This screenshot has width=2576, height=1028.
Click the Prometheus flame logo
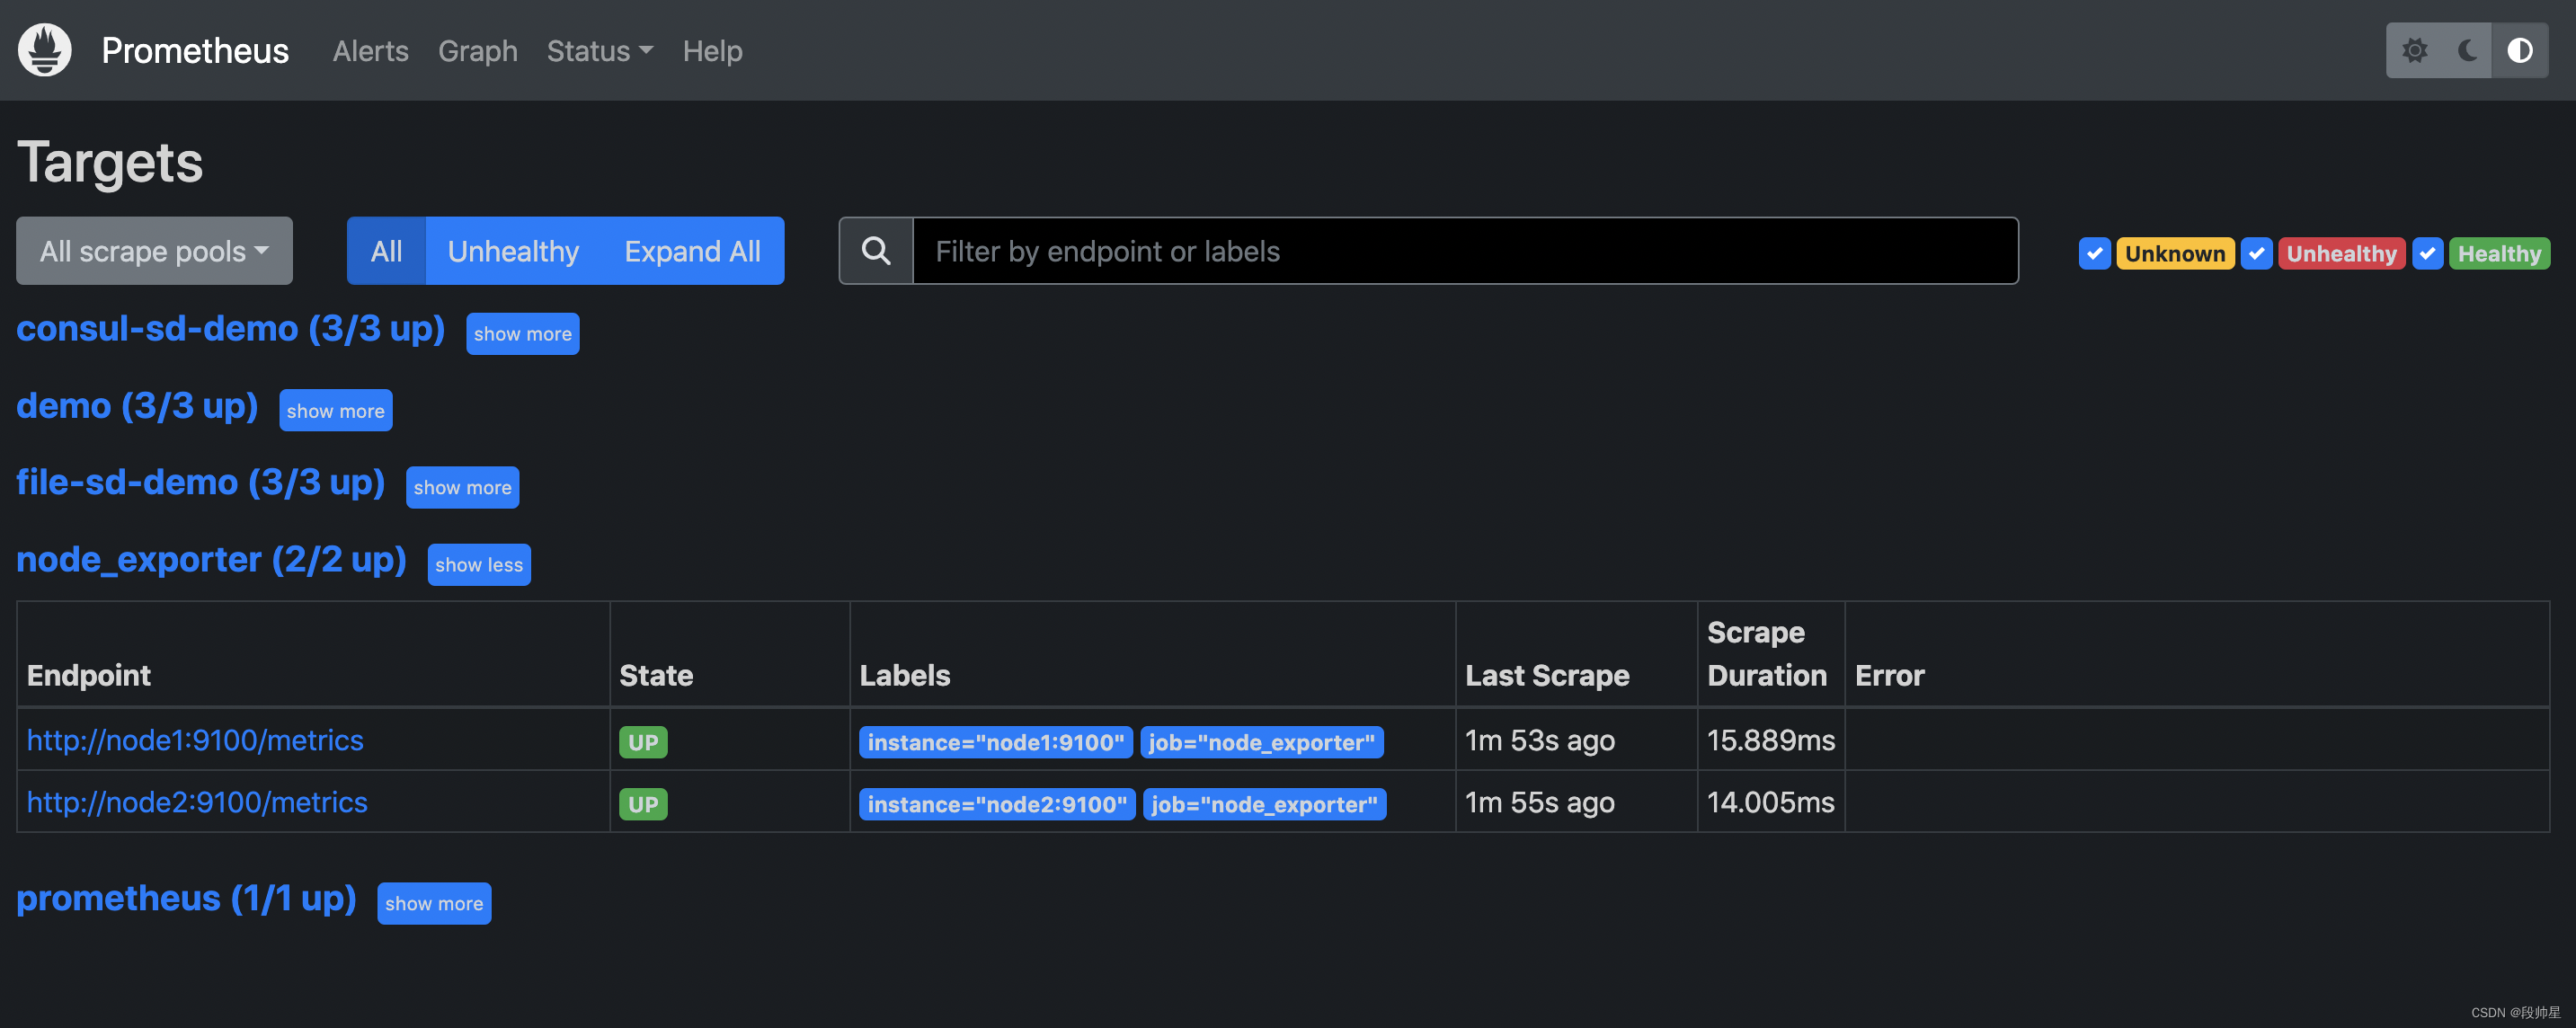[45, 50]
